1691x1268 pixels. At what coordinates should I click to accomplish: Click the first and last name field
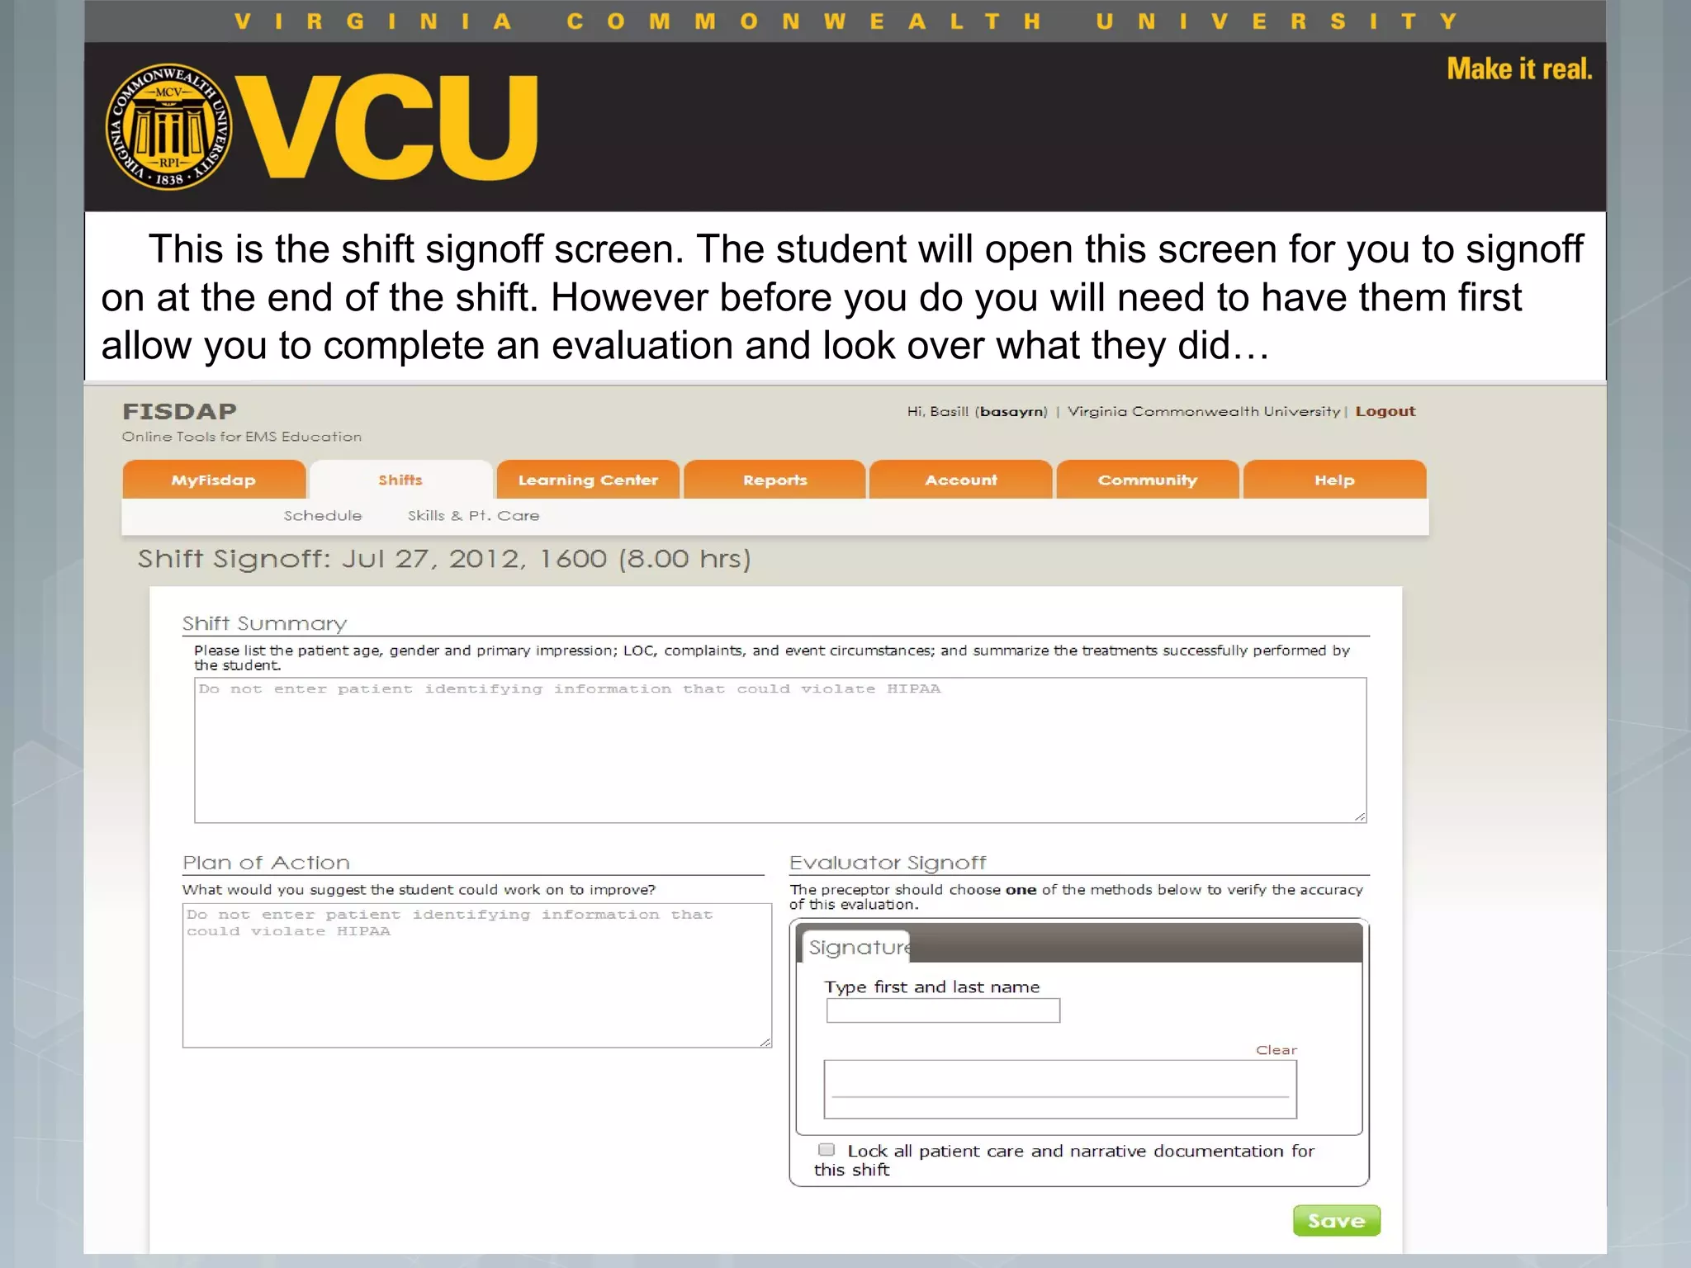coord(943,1010)
